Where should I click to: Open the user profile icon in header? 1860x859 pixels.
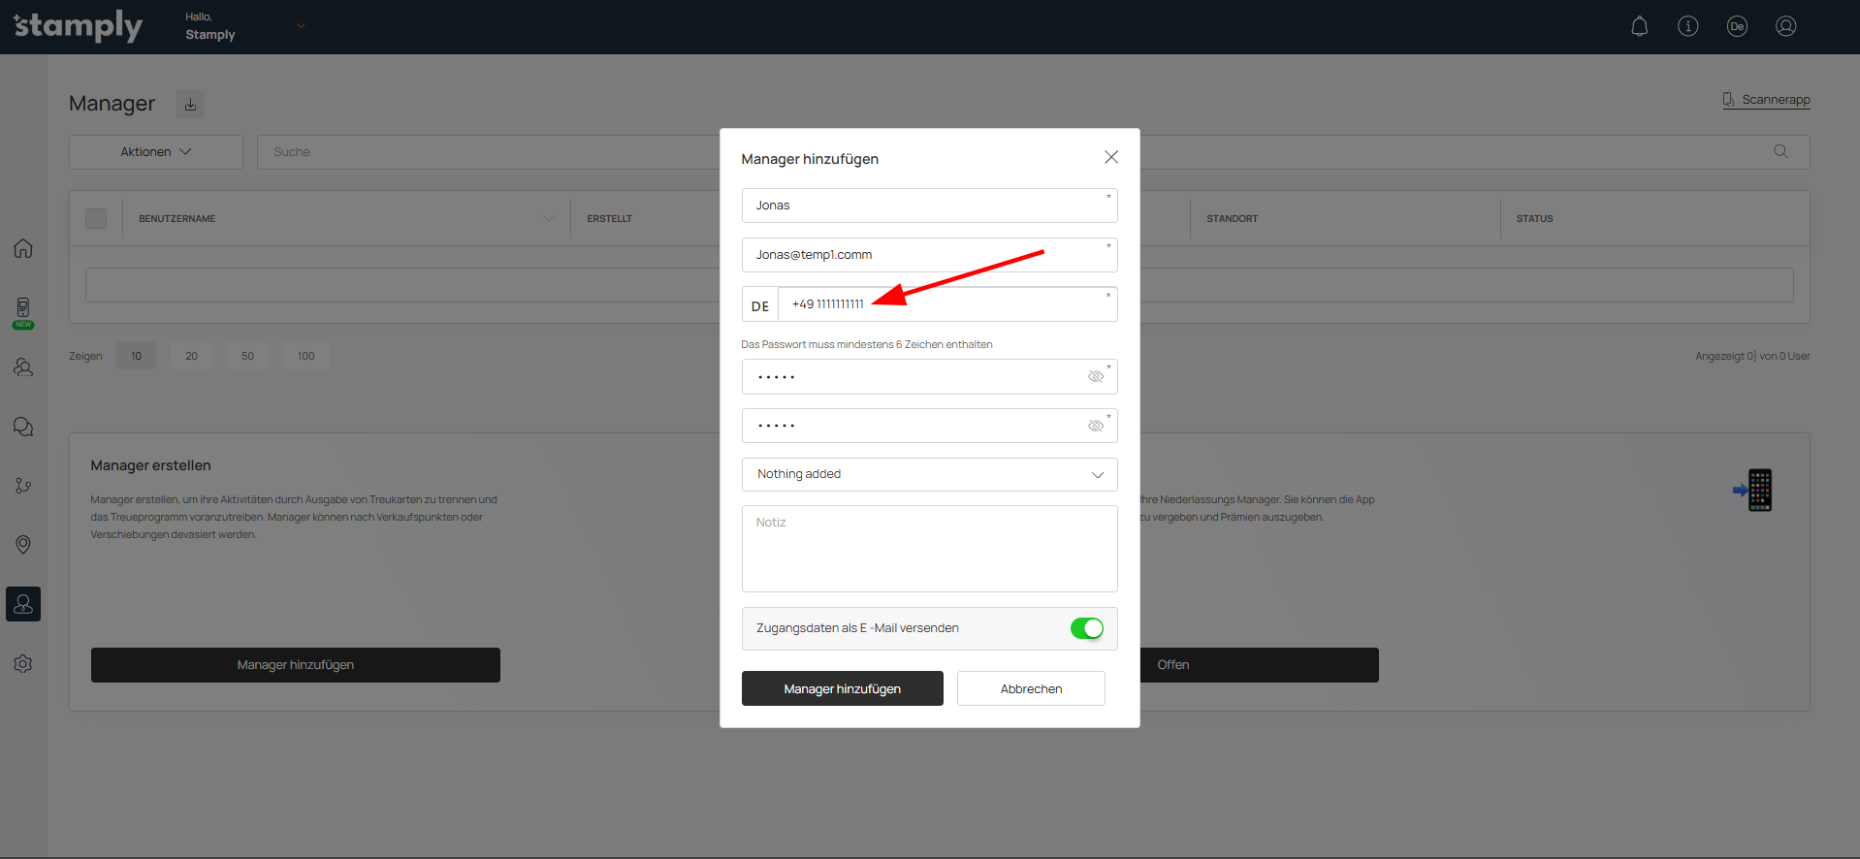(x=1785, y=26)
